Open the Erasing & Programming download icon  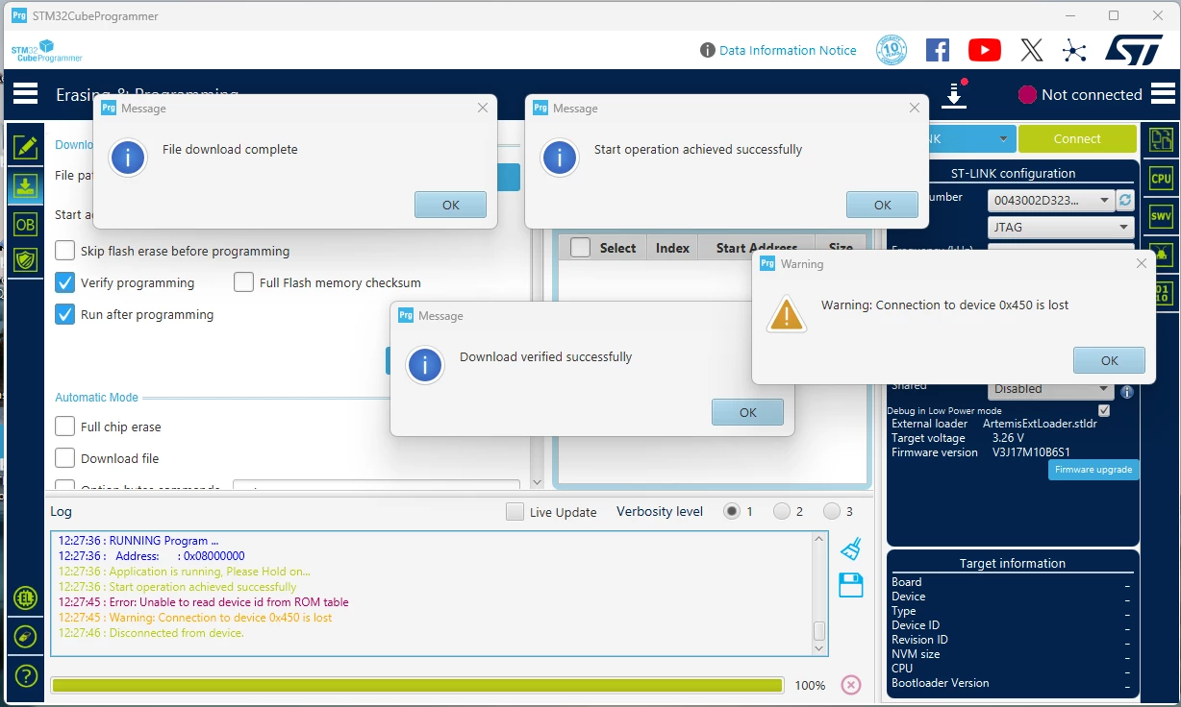pos(25,185)
